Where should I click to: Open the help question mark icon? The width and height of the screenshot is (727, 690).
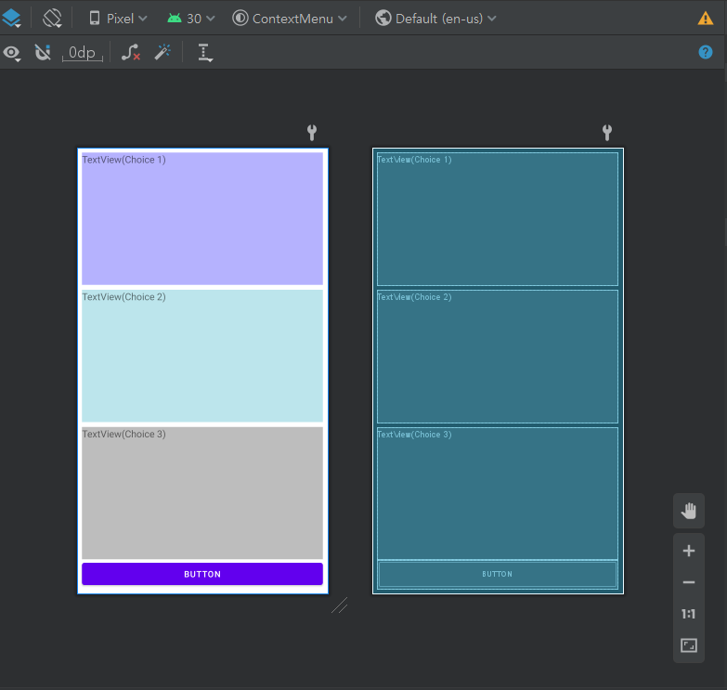pyautogui.click(x=706, y=52)
